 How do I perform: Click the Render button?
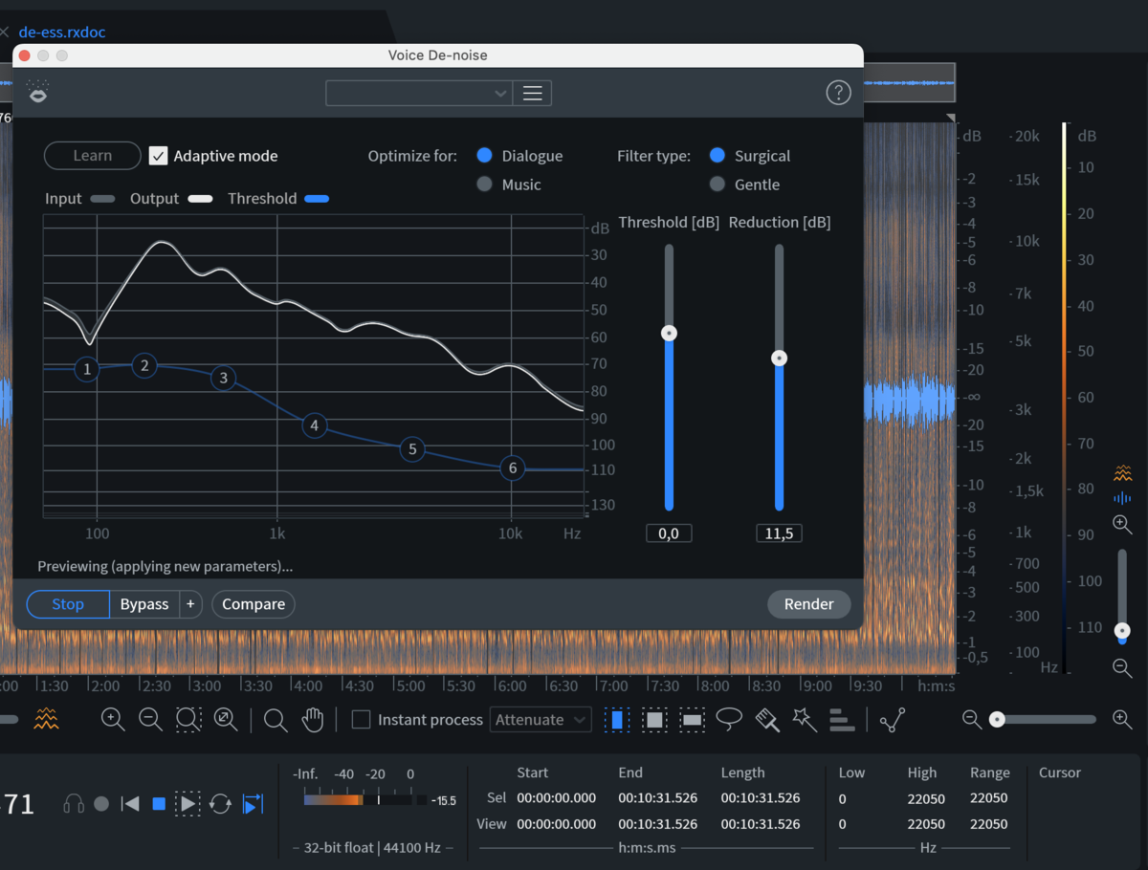click(808, 604)
